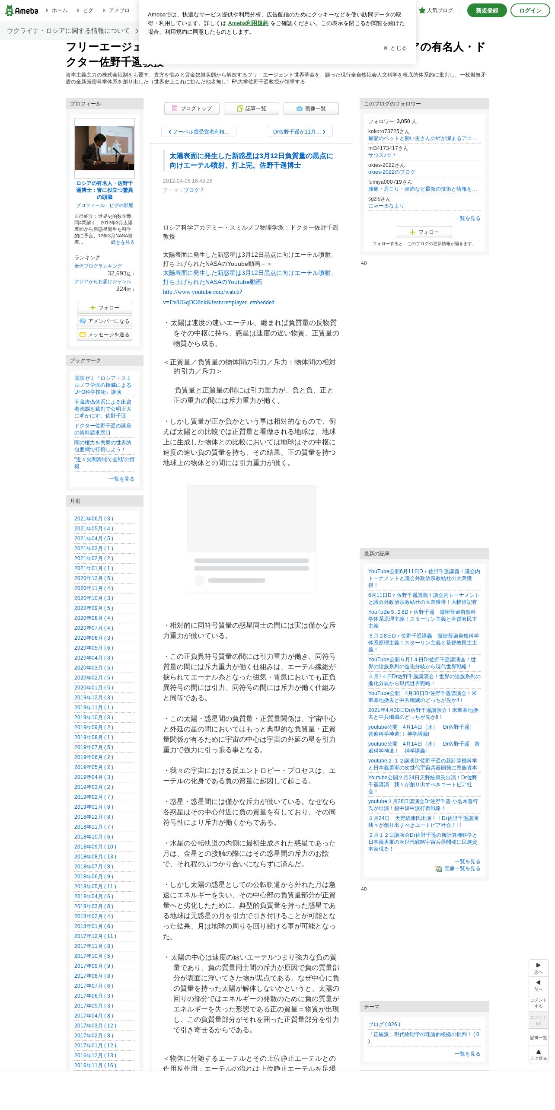Click the メッセージを送る button
Screen dimensions: 555x1110
pos(105,335)
